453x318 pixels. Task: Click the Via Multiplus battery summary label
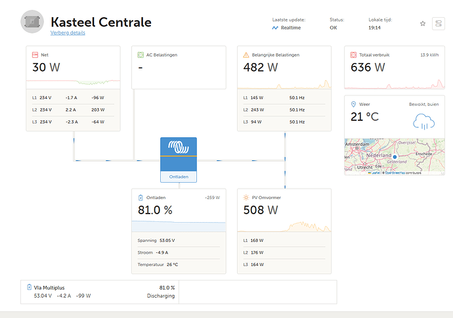coord(49,288)
